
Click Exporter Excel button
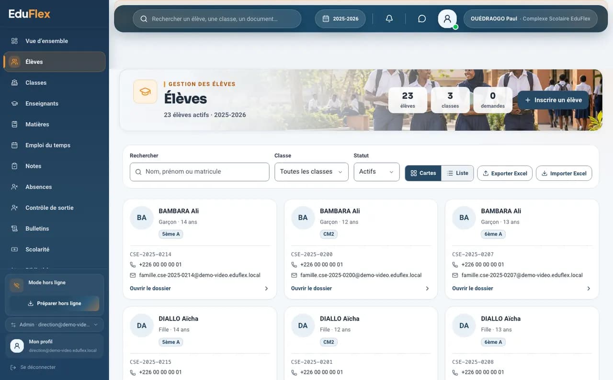(505, 173)
